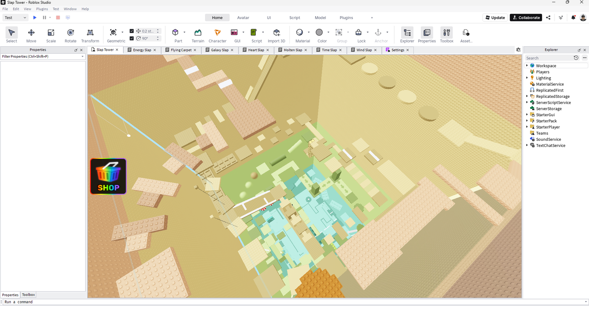Viewport: 589px width, 314px height.
Task: Insert a GUI element
Action: click(234, 32)
